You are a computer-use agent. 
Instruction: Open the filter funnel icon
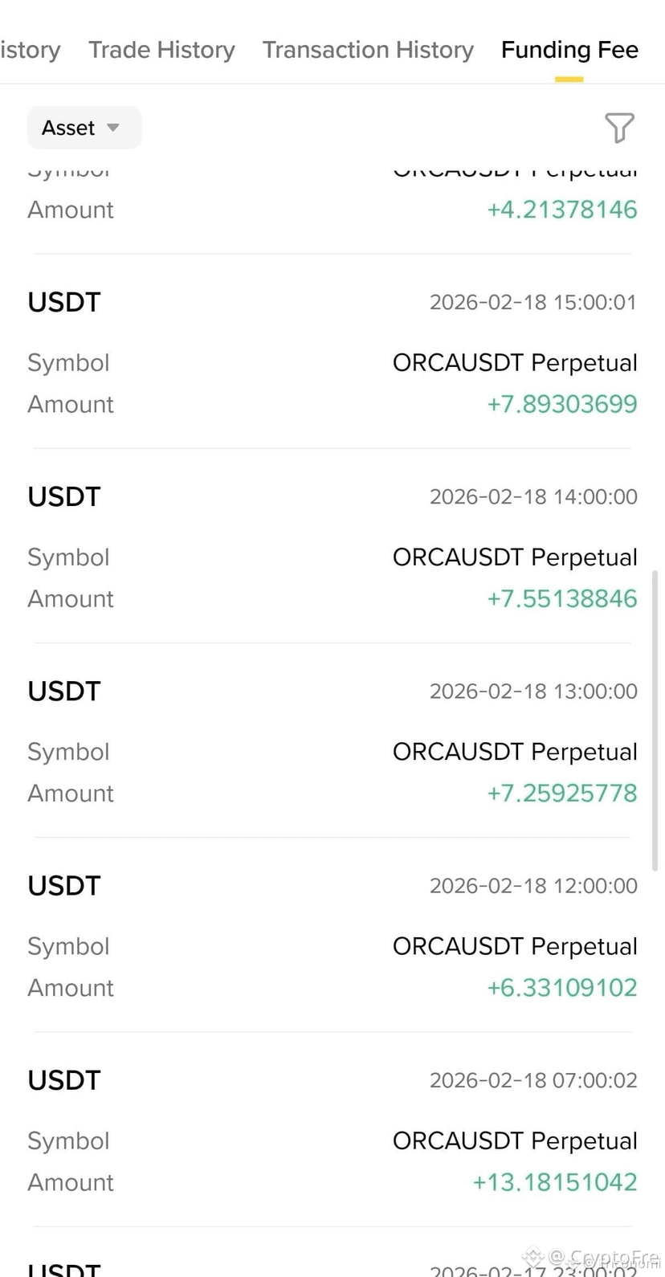pos(619,128)
